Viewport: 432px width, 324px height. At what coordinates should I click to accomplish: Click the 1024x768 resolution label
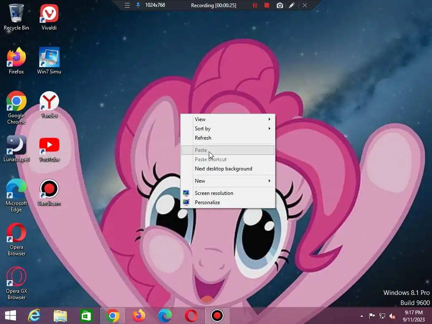pyautogui.click(x=155, y=5)
